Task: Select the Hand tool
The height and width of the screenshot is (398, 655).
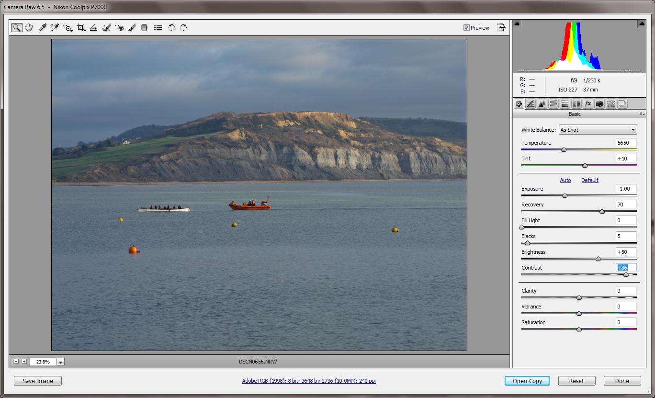Action: pyautogui.click(x=29, y=28)
